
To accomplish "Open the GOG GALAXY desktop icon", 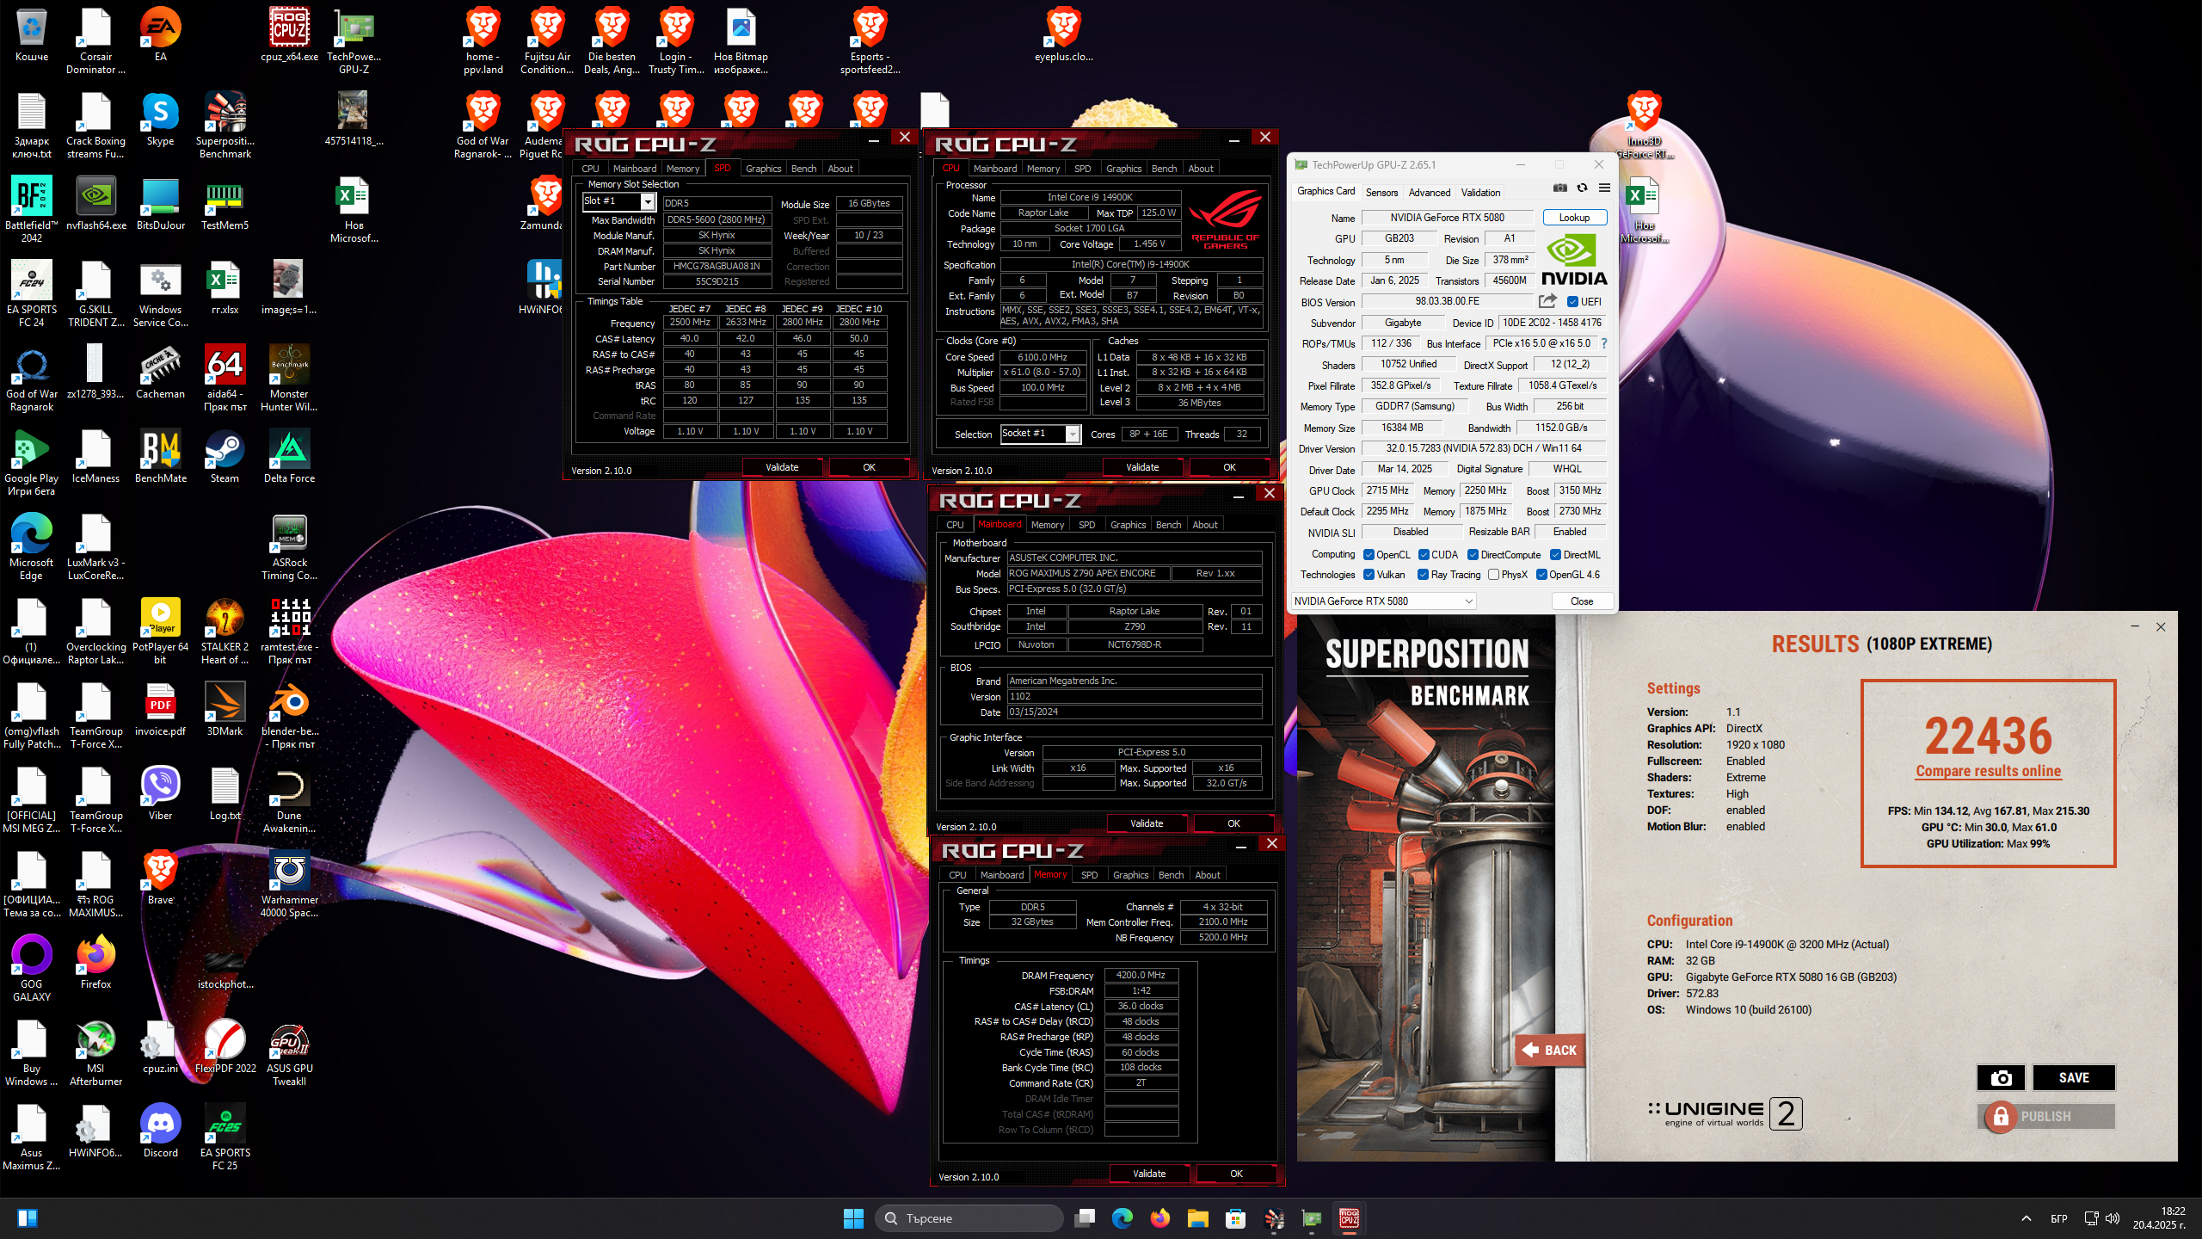I will click(31, 970).
